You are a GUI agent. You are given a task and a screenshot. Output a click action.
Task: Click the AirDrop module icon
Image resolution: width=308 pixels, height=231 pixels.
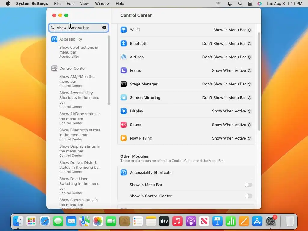(124, 57)
